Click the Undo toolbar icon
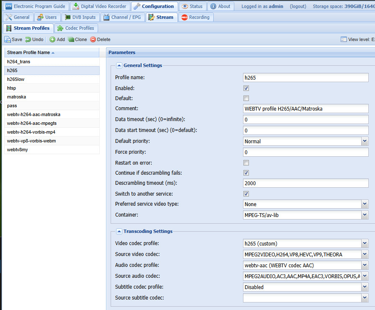Viewport: 375px width, 310px height. [28, 39]
